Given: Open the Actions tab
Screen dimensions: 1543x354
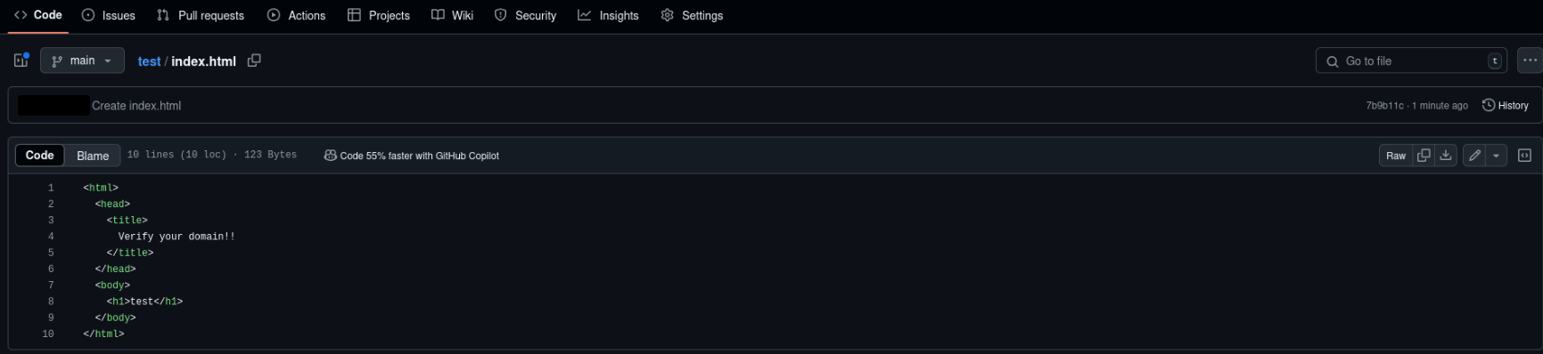Looking at the screenshot, I should coord(296,15).
